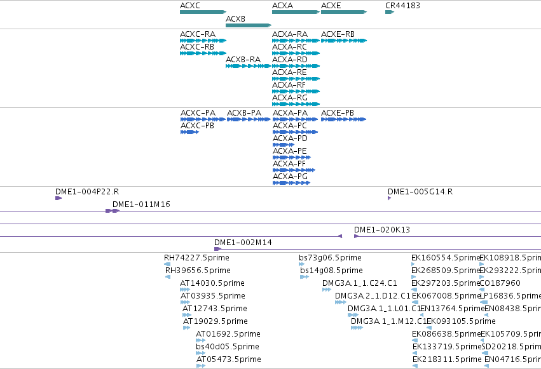Select cDNA DMG3A.1_1.C24.C1
The image size is (541, 369).
[327, 290]
